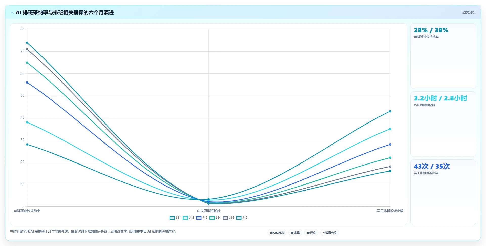
Task: Click the 店长周排班耗时 caption in second card
Action: [425, 105]
